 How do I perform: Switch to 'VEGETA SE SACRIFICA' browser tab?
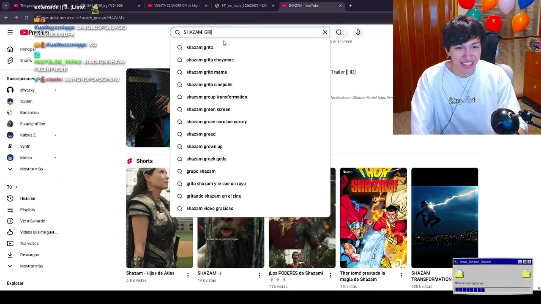point(178,5)
